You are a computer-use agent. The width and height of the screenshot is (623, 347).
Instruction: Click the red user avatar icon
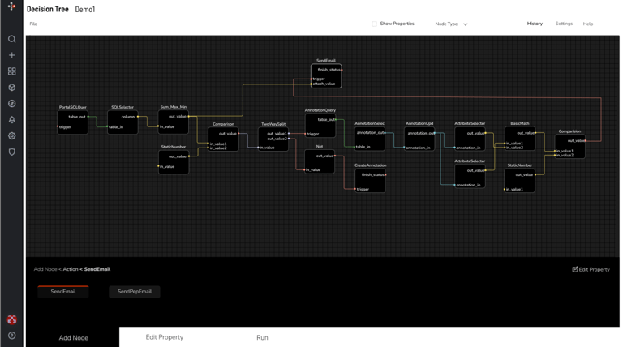12,319
